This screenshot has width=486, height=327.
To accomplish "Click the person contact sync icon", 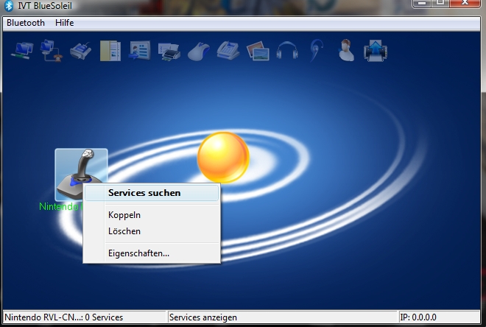I will 345,51.
